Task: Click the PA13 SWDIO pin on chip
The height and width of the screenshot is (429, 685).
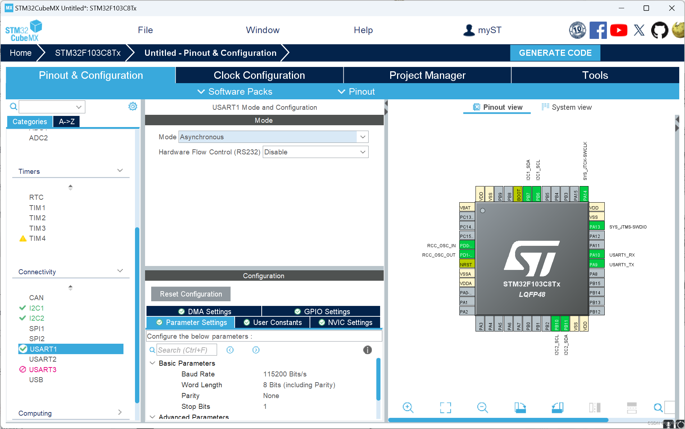Action: pos(596,227)
